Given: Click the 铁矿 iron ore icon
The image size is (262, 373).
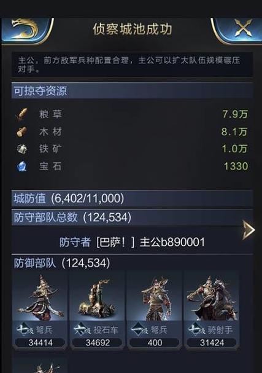Looking at the screenshot, I should pyautogui.click(x=22, y=149).
